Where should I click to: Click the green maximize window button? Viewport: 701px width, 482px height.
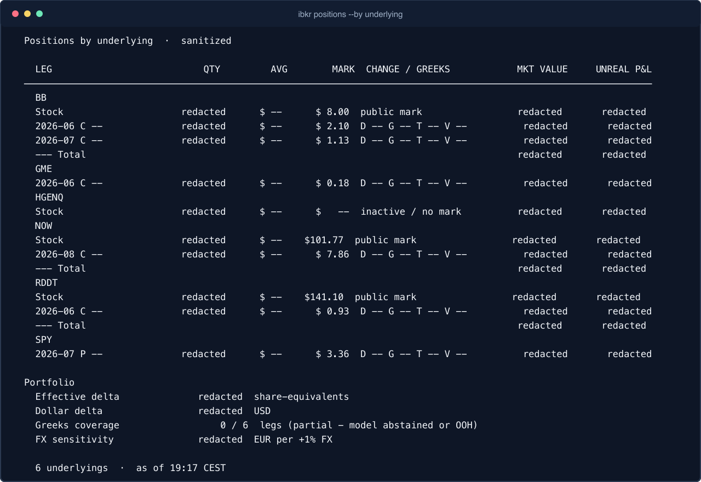click(x=39, y=14)
